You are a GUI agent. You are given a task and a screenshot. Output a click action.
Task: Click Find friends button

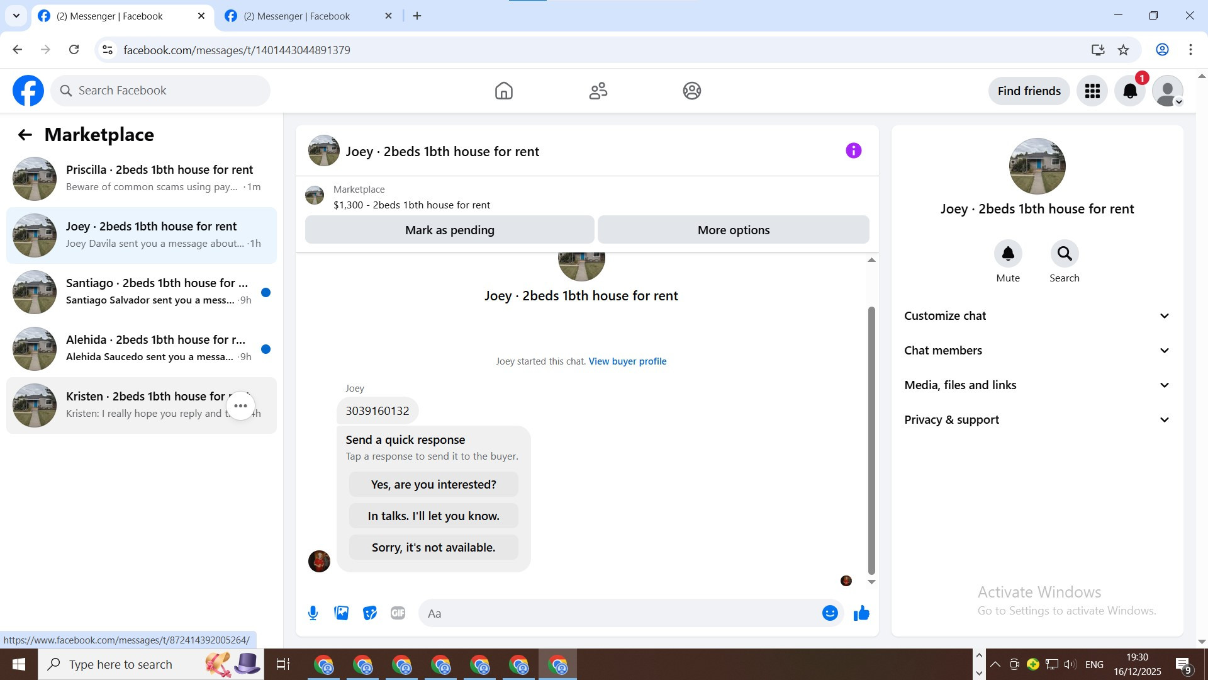click(x=1029, y=91)
